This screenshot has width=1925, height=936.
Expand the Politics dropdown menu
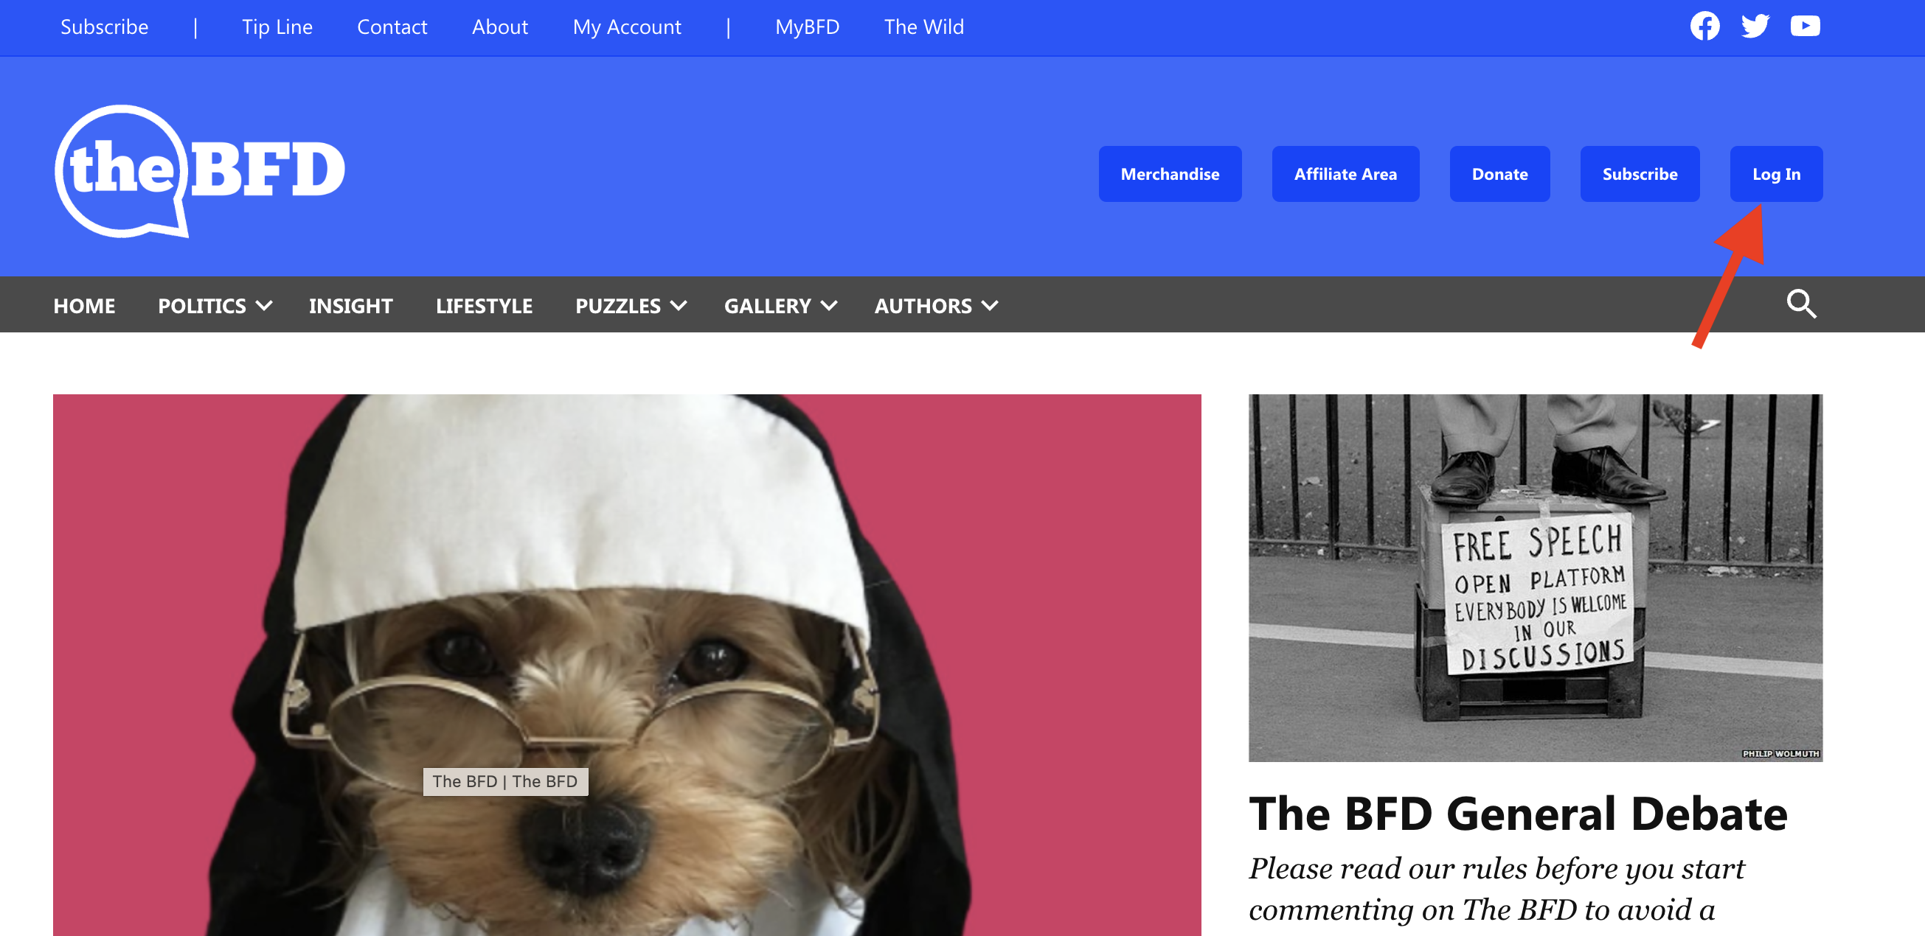coord(215,306)
